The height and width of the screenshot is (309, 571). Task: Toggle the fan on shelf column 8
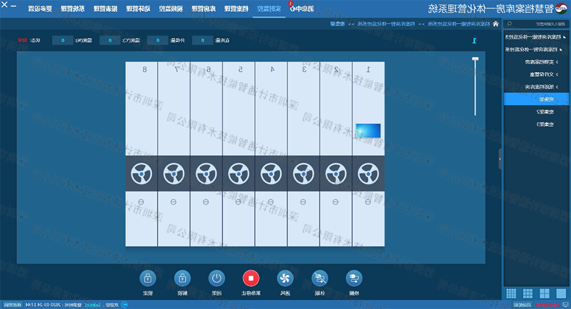coord(141,173)
